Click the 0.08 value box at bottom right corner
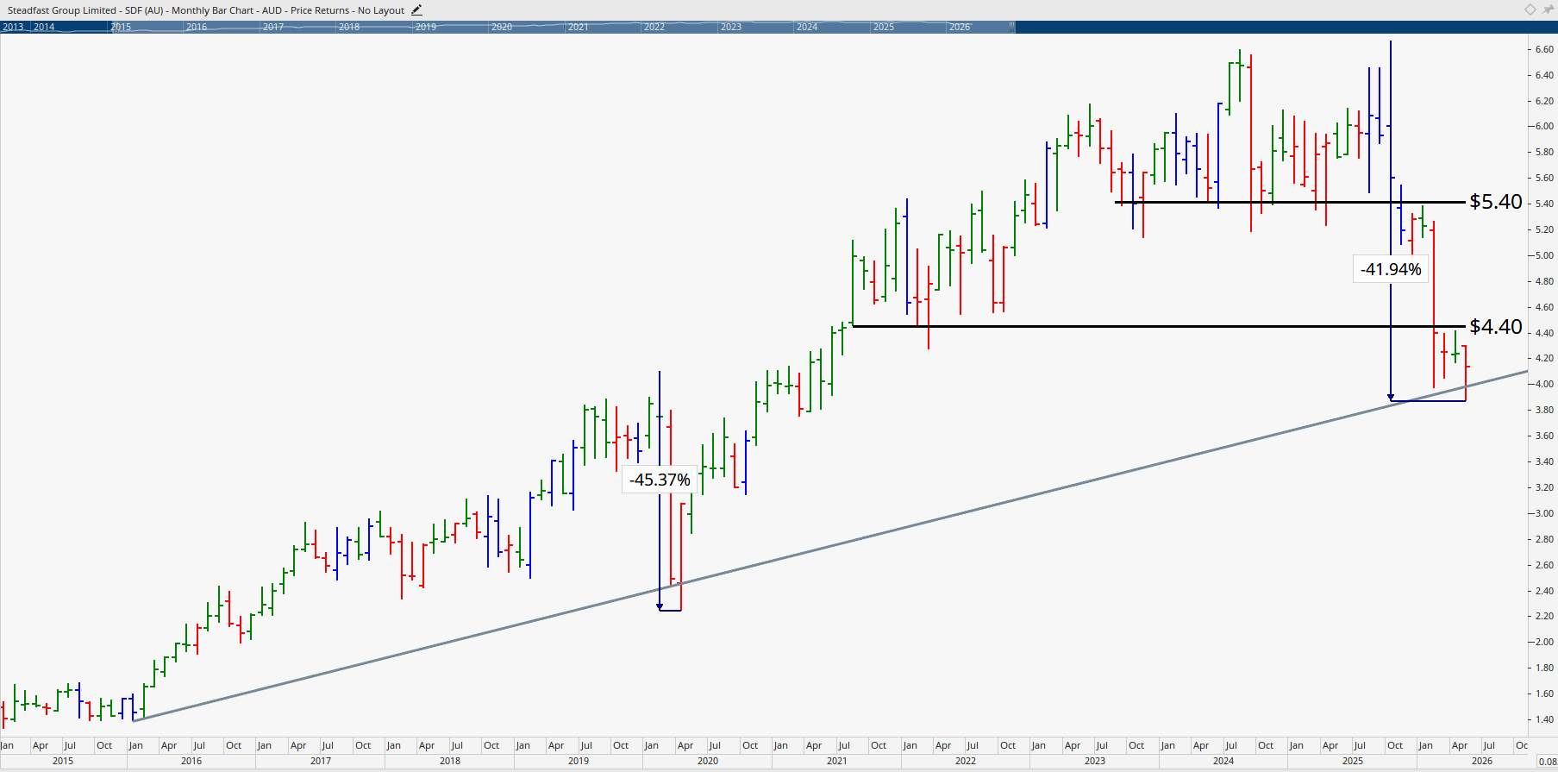The height and width of the screenshot is (772, 1558). point(1547,762)
